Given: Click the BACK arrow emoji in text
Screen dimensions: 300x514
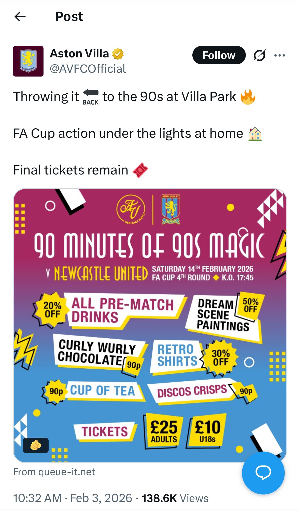Looking at the screenshot, I should coord(91,97).
